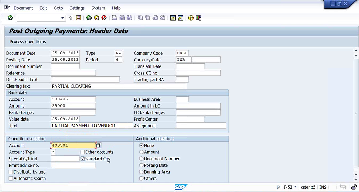Image resolution: width=359 pixels, height=192 pixels.
Task: Click the yellow Exit icon
Action: (97, 18)
